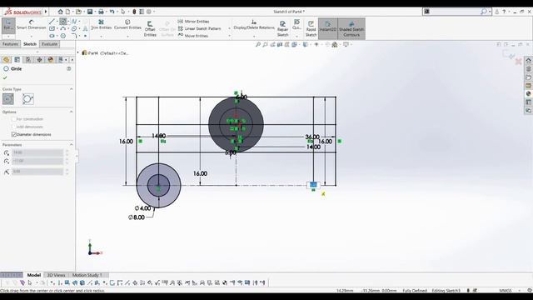The height and width of the screenshot is (300, 533).
Task: Open the PropertyManager tab
Action: tap(17, 60)
